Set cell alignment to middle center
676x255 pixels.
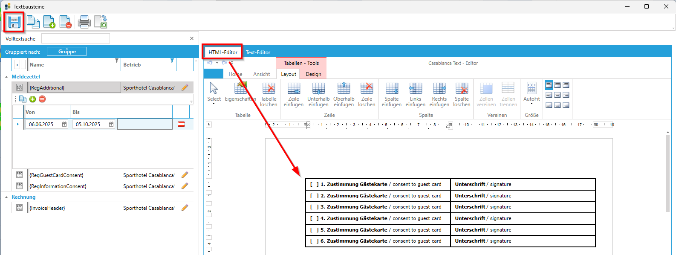(x=558, y=95)
